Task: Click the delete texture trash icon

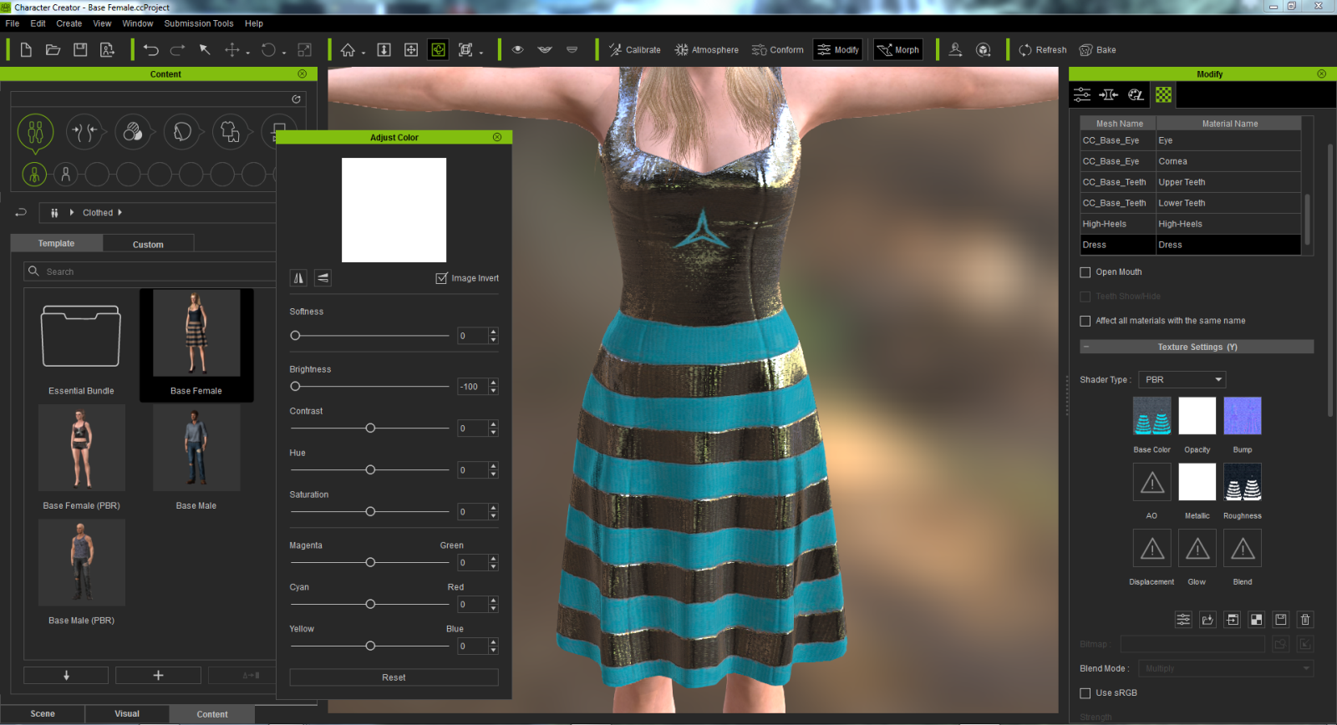Action: coord(1305,619)
